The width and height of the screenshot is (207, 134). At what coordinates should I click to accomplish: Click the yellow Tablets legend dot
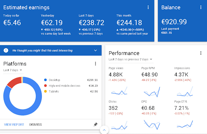(45, 91)
